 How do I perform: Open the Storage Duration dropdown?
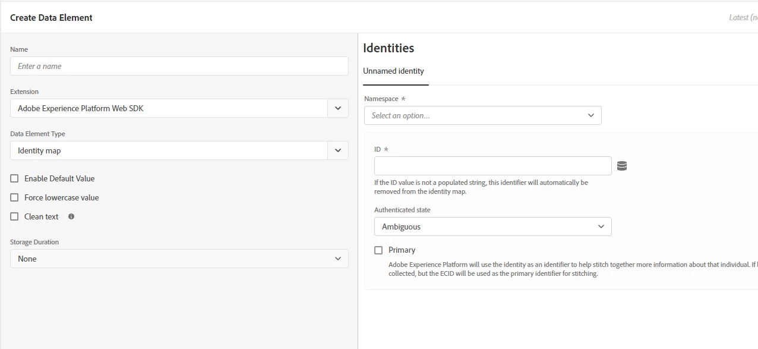[179, 259]
